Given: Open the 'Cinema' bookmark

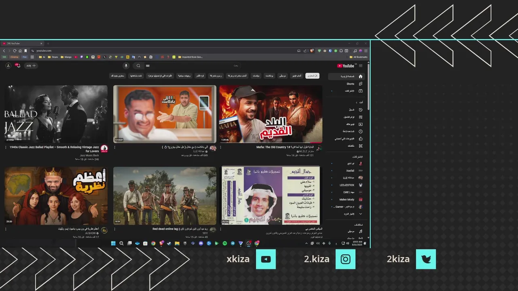Looking at the screenshot, I should [15, 57].
